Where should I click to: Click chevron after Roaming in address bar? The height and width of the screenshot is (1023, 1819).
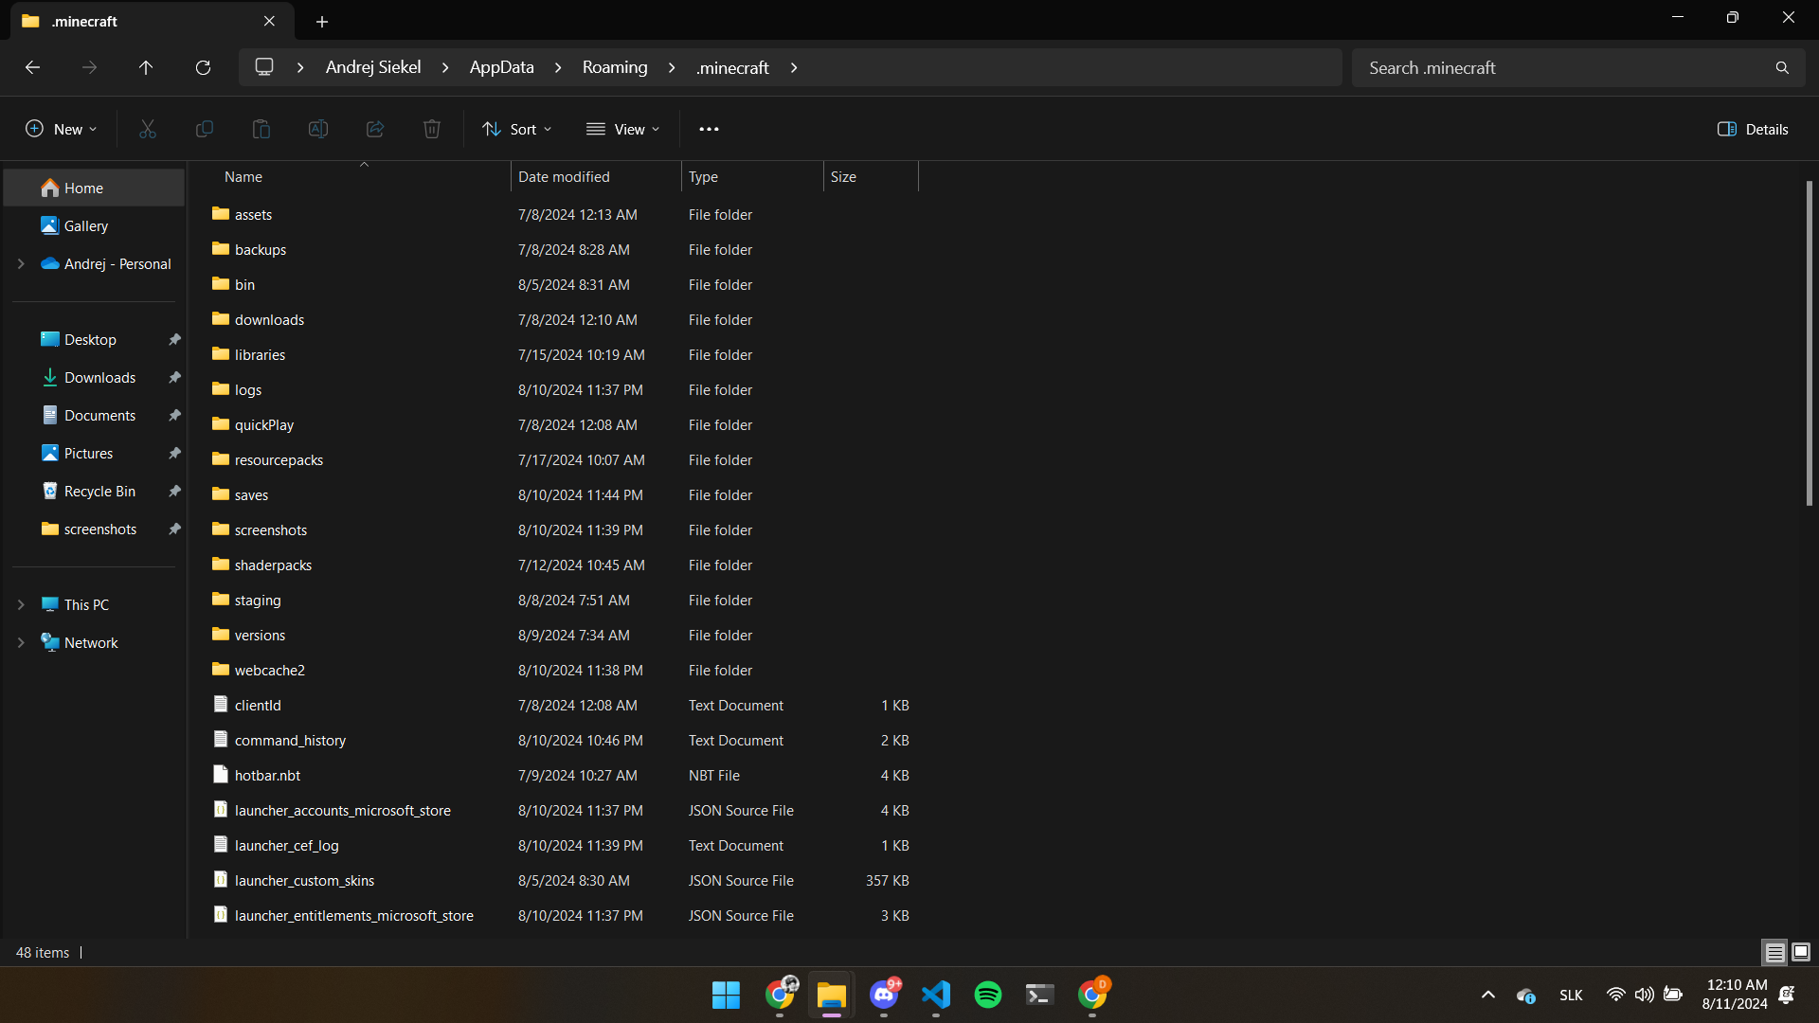pyautogui.click(x=672, y=67)
